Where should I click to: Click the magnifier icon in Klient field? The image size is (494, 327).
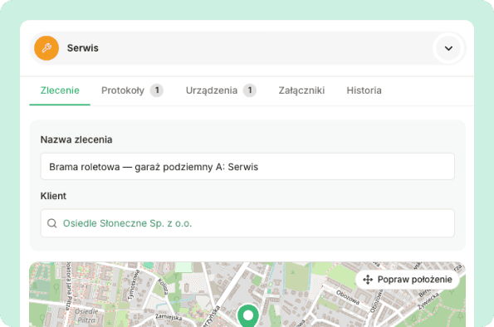[x=52, y=223]
